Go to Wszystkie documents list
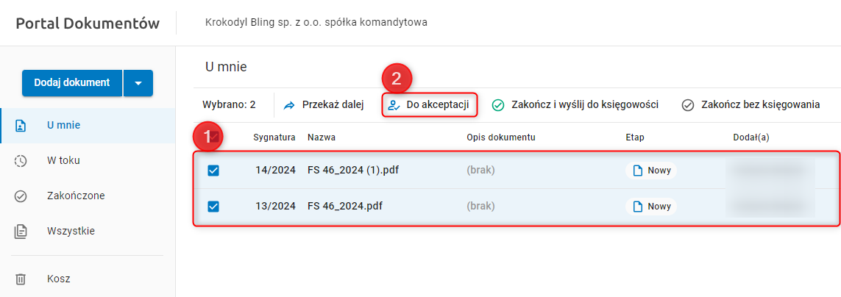The height and width of the screenshot is (297, 841). click(x=71, y=232)
